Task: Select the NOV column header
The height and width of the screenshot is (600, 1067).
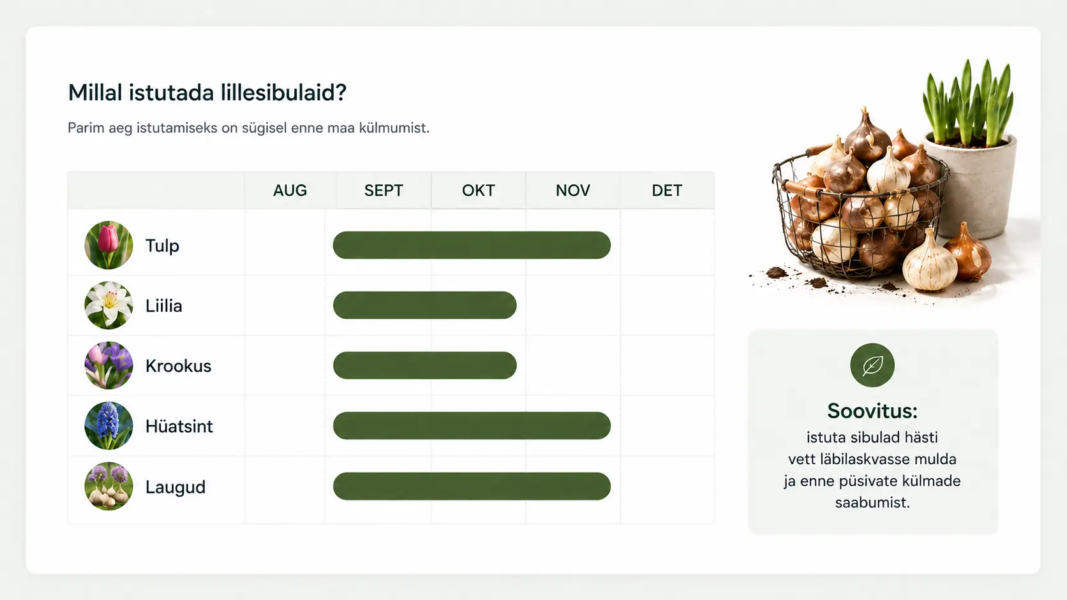Action: click(x=572, y=190)
